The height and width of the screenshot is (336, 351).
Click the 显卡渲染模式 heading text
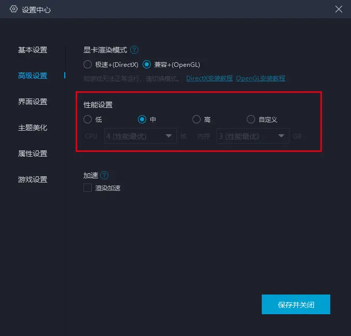[x=105, y=50]
